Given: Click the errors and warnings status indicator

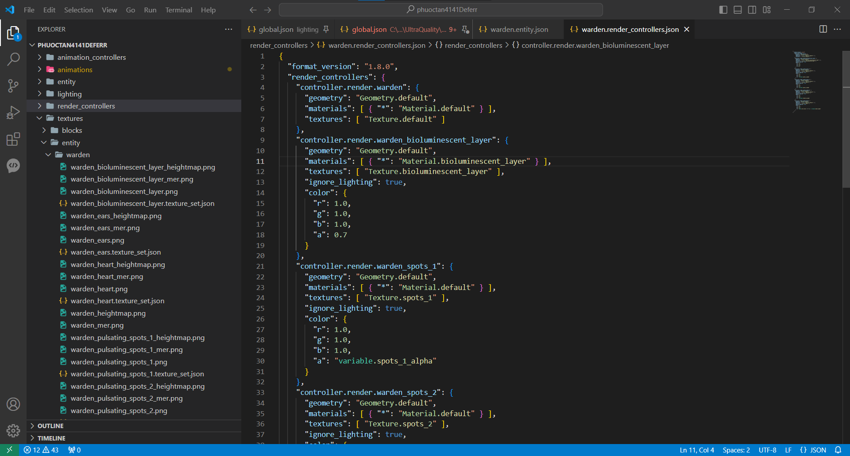Looking at the screenshot, I should click(41, 450).
